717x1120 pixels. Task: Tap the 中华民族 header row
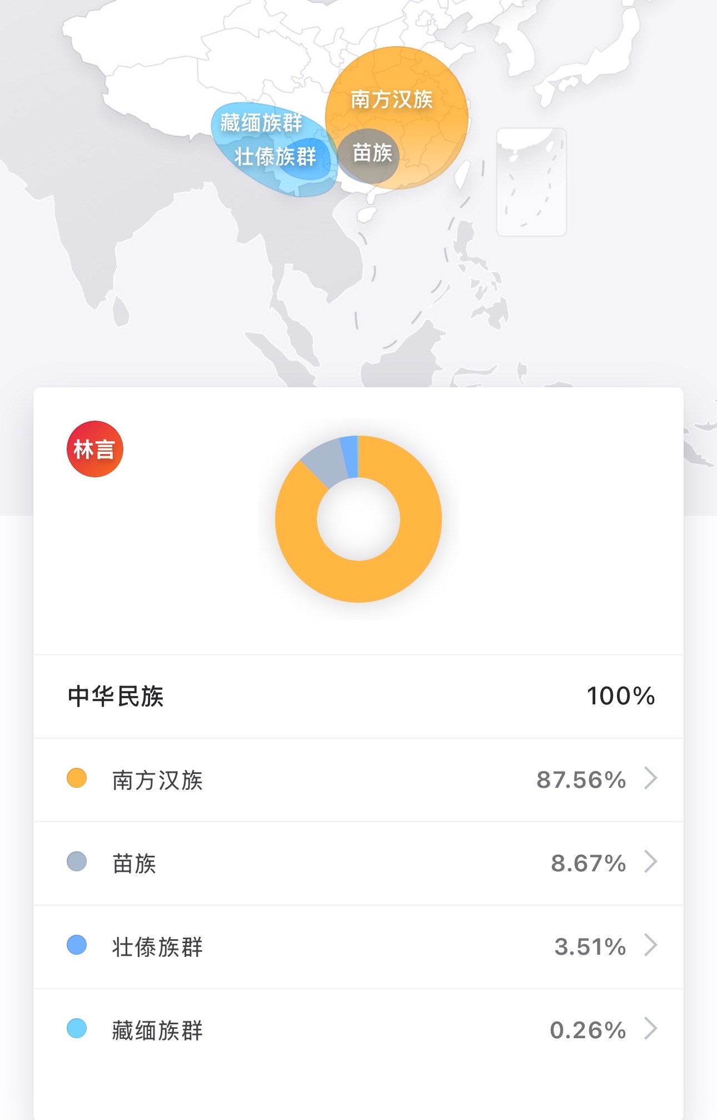coord(359,696)
